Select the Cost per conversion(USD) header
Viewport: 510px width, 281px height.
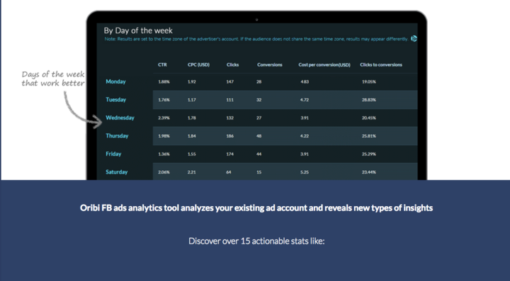(x=324, y=65)
